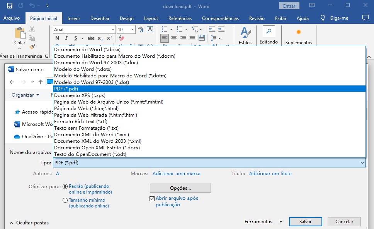
Task: Choose Texto do OpenDocument (*.odt) type
Action: [x=209, y=154]
